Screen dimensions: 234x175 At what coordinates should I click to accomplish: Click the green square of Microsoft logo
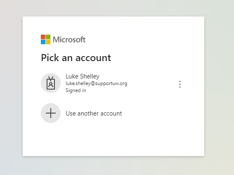pos(48,37)
